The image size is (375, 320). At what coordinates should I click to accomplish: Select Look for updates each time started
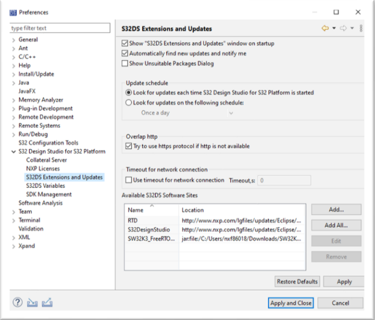tap(129, 92)
